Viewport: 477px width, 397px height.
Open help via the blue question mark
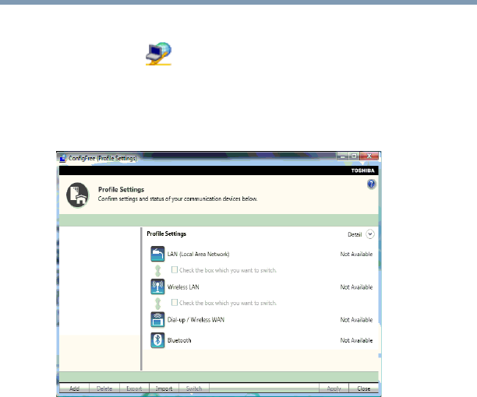tap(372, 184)
